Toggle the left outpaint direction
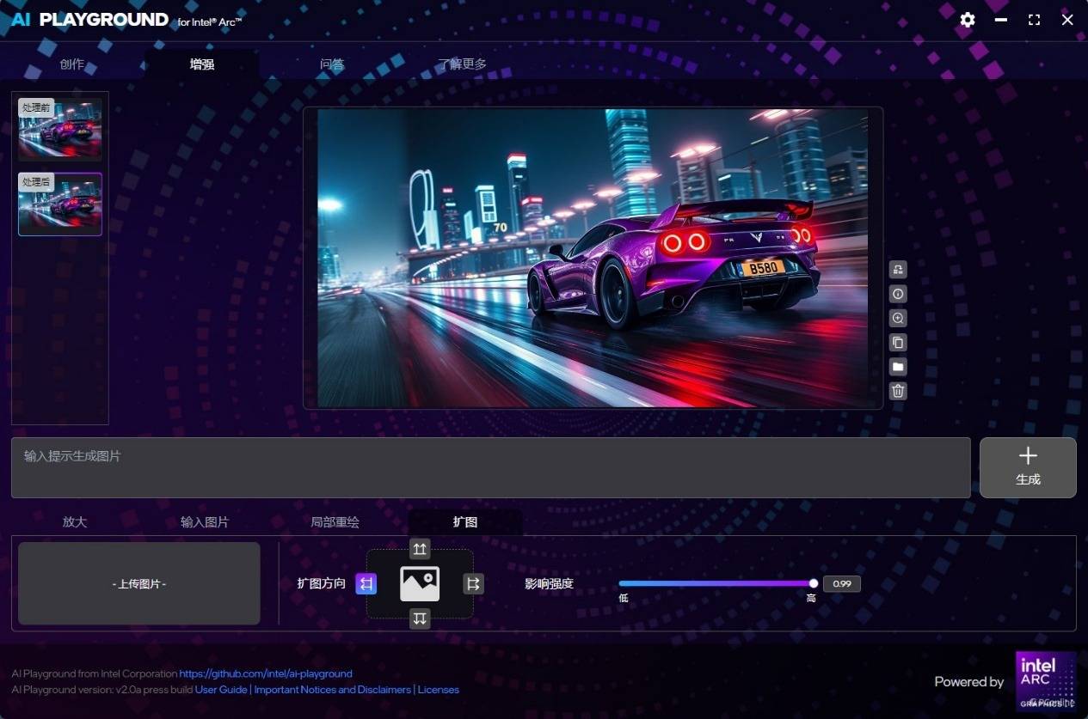The height and width of the screenshot is (719, 1088). (x=366, y=584)
